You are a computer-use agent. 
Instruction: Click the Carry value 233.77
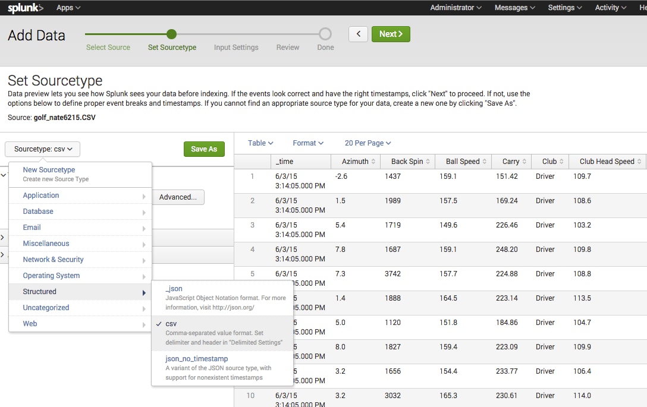[507, 371]
